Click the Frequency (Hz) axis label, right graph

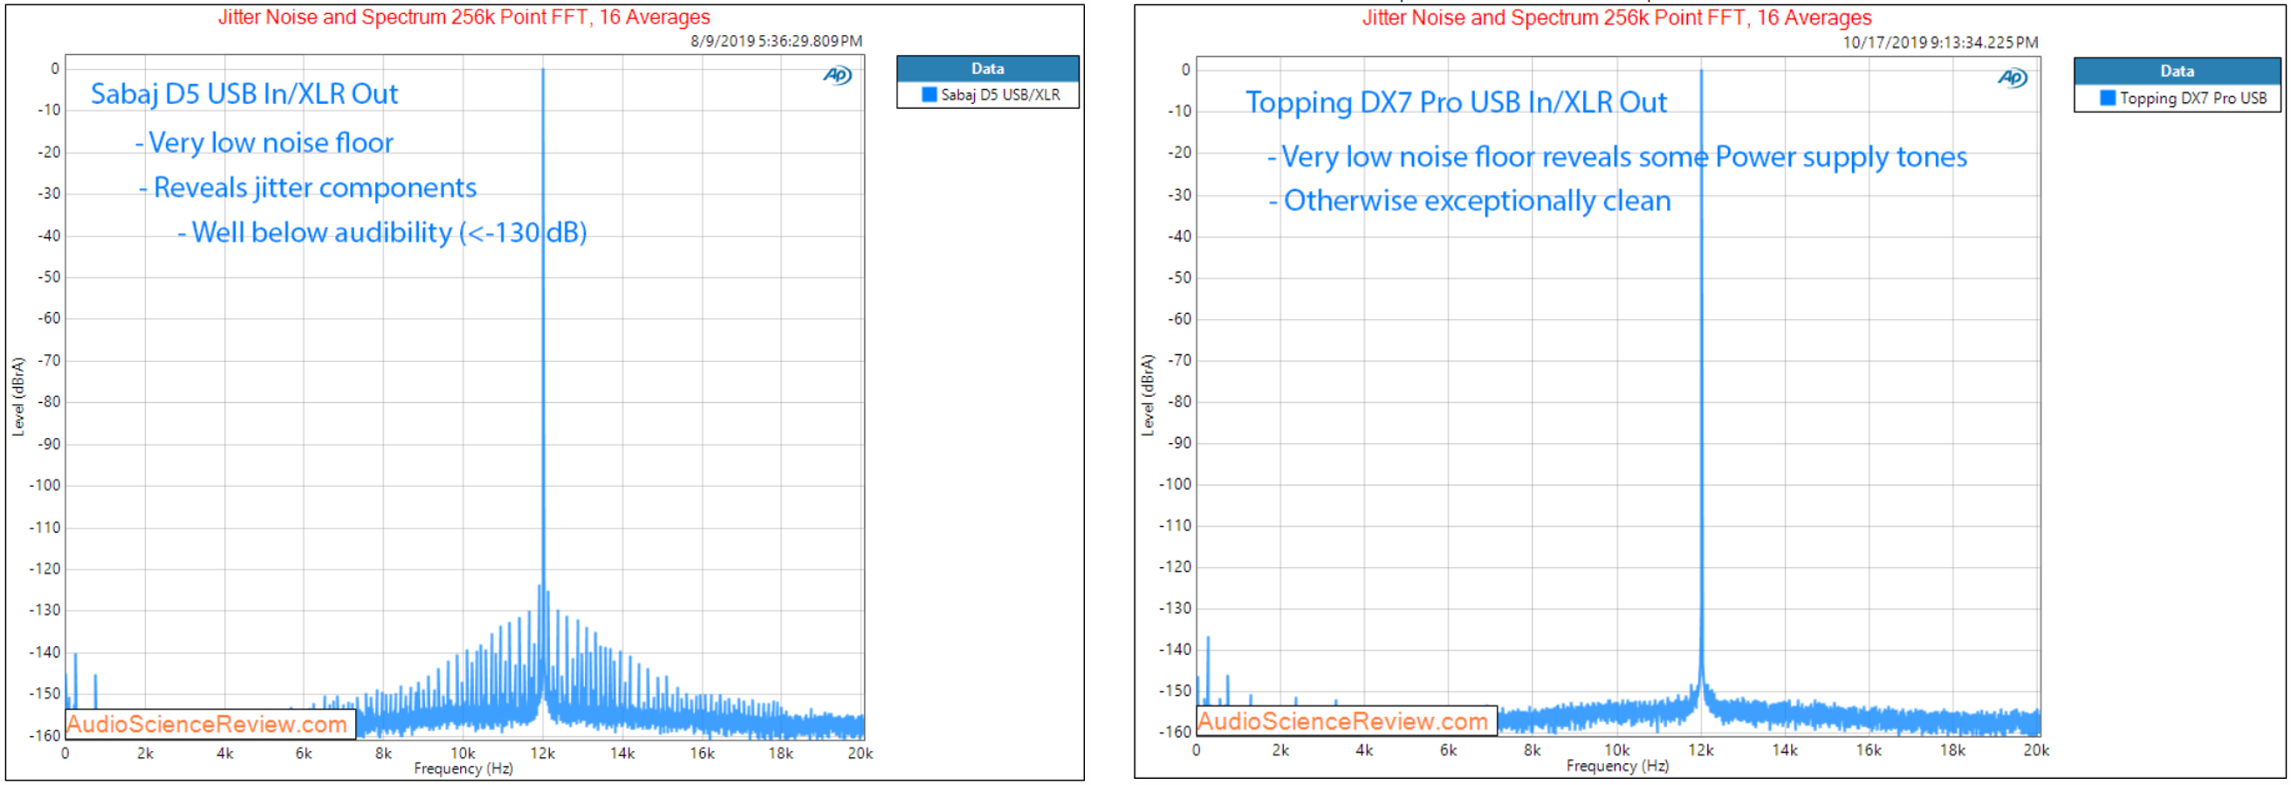(1617, 767)
